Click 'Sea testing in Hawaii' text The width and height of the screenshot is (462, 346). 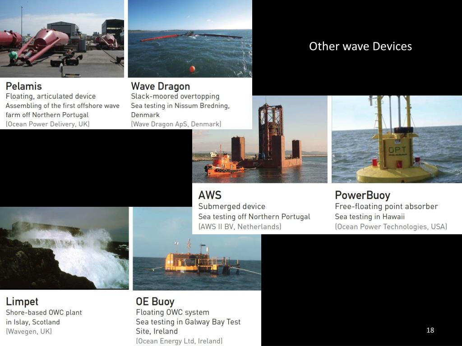click(x=370, y=217)
